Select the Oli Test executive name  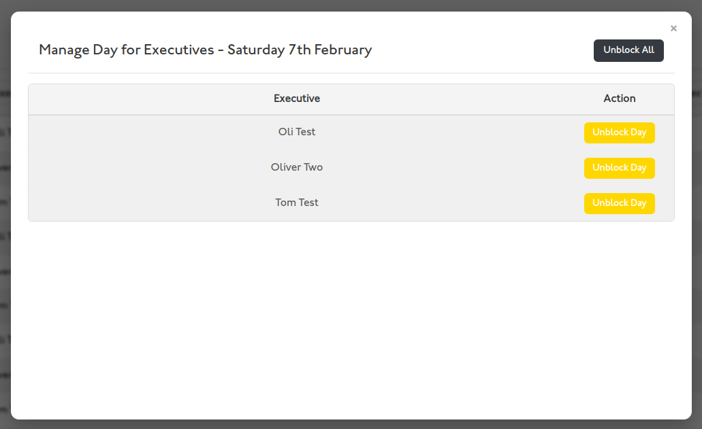(297, 132)
